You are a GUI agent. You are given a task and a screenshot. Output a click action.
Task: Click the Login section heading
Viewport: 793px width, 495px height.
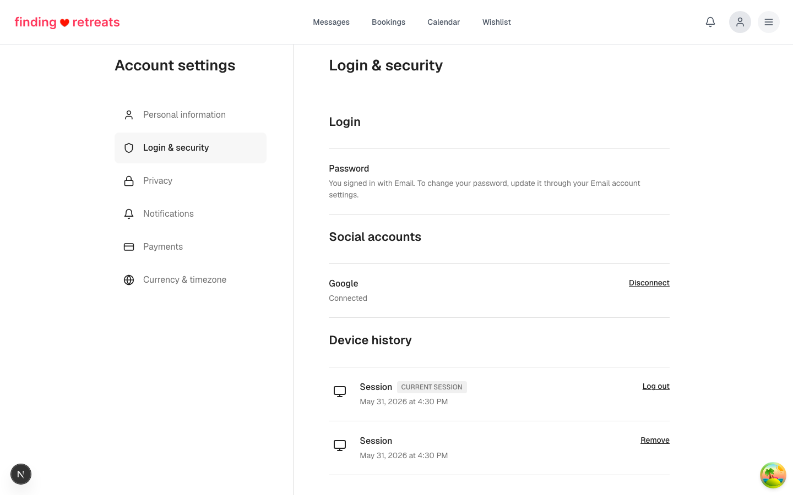pos(345,122)
